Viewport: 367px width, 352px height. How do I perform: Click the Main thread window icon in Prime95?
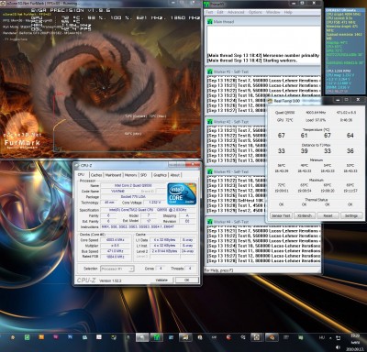210,22
